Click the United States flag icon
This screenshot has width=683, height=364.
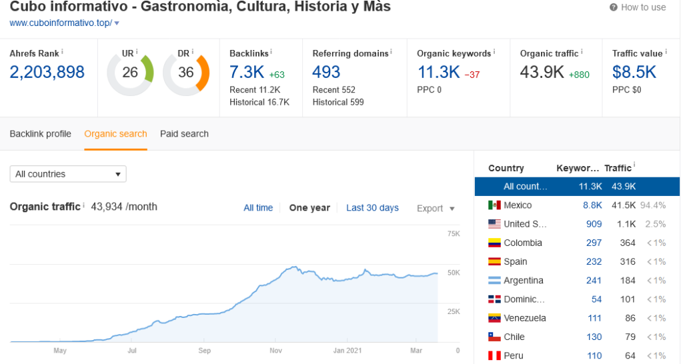coord(494,224)
